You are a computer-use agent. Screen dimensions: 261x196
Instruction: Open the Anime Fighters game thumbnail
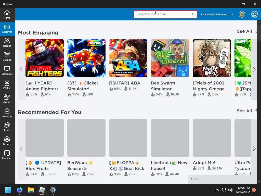click(45, 58)
